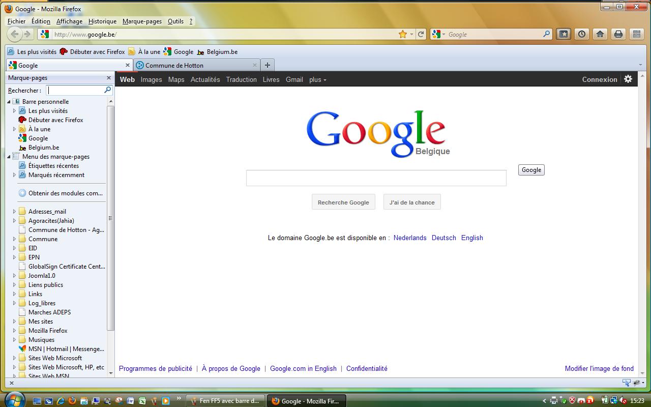Open the Outils menu
651x407 pixels.
point(175,21)
